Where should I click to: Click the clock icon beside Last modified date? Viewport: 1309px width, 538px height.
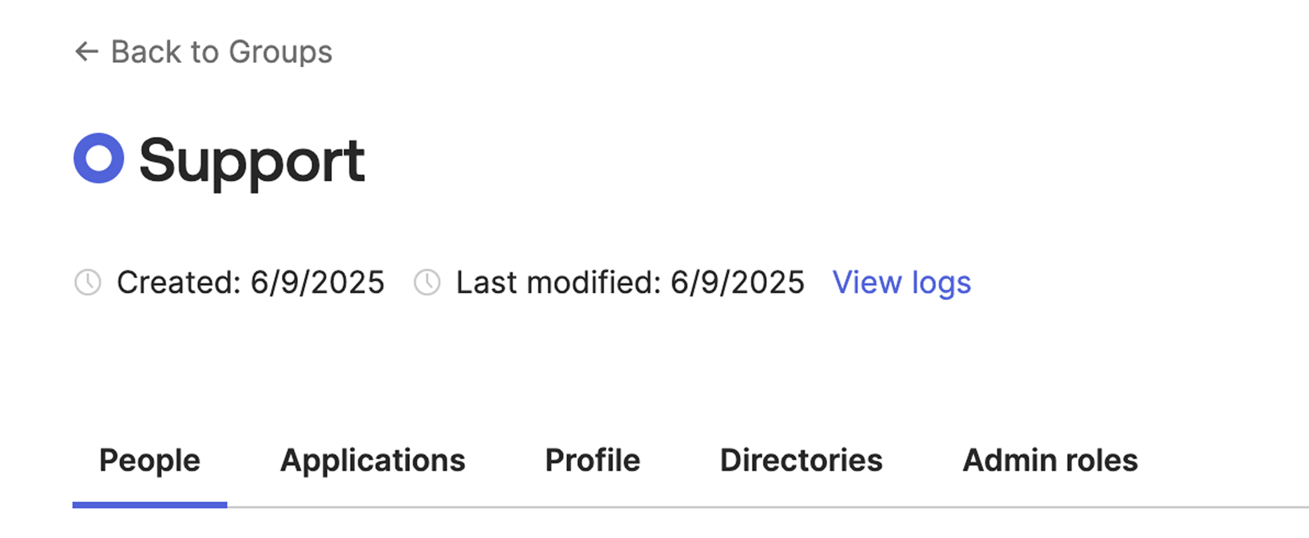428,282
